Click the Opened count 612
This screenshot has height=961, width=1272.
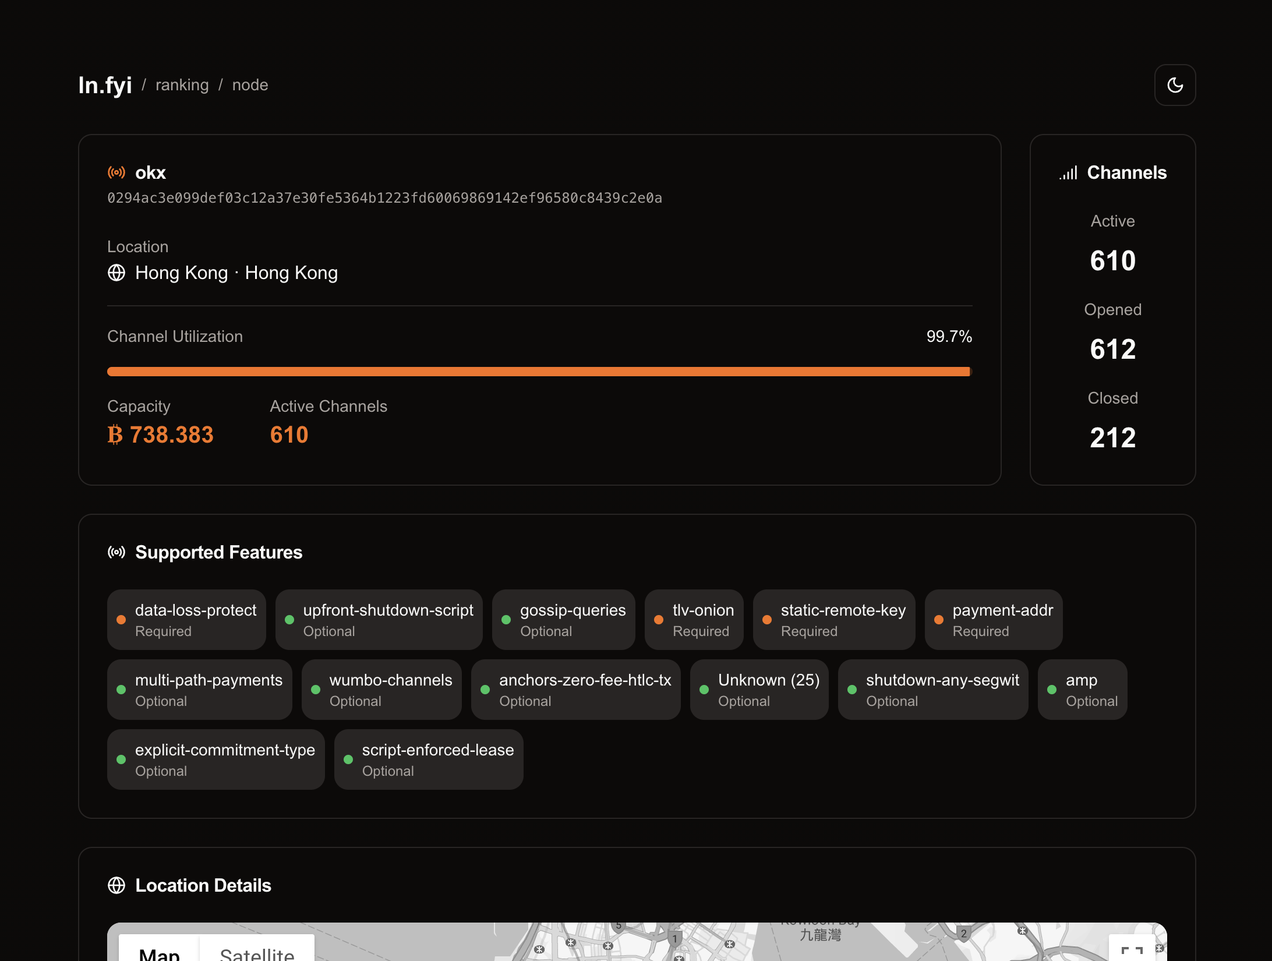click(1113, 349)
